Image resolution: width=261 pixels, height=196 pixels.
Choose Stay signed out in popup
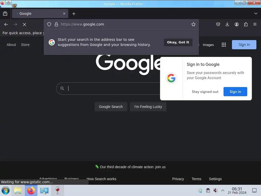point(205,92)
